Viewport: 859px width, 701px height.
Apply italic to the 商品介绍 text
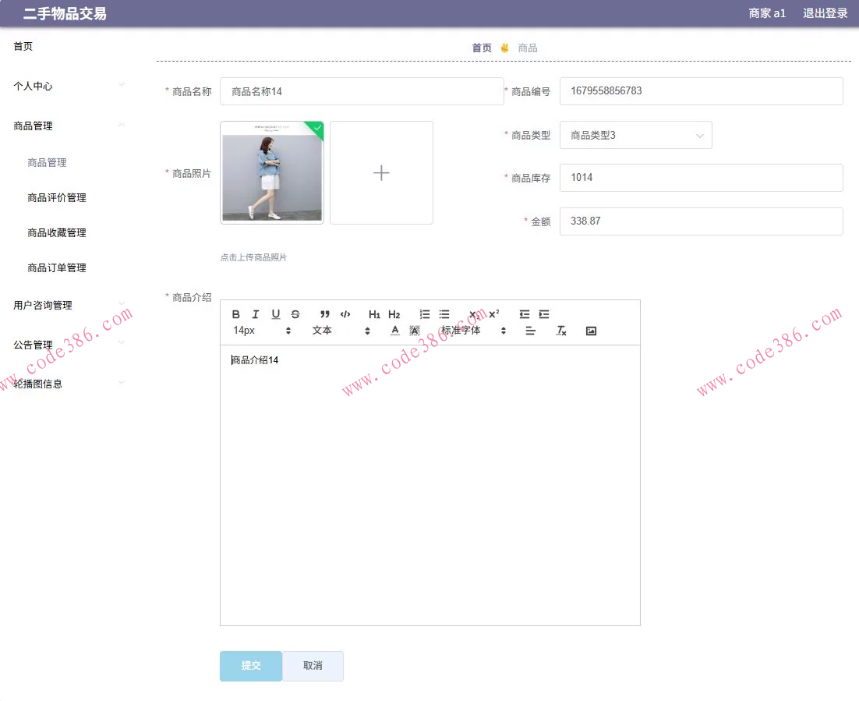(256, 314)
